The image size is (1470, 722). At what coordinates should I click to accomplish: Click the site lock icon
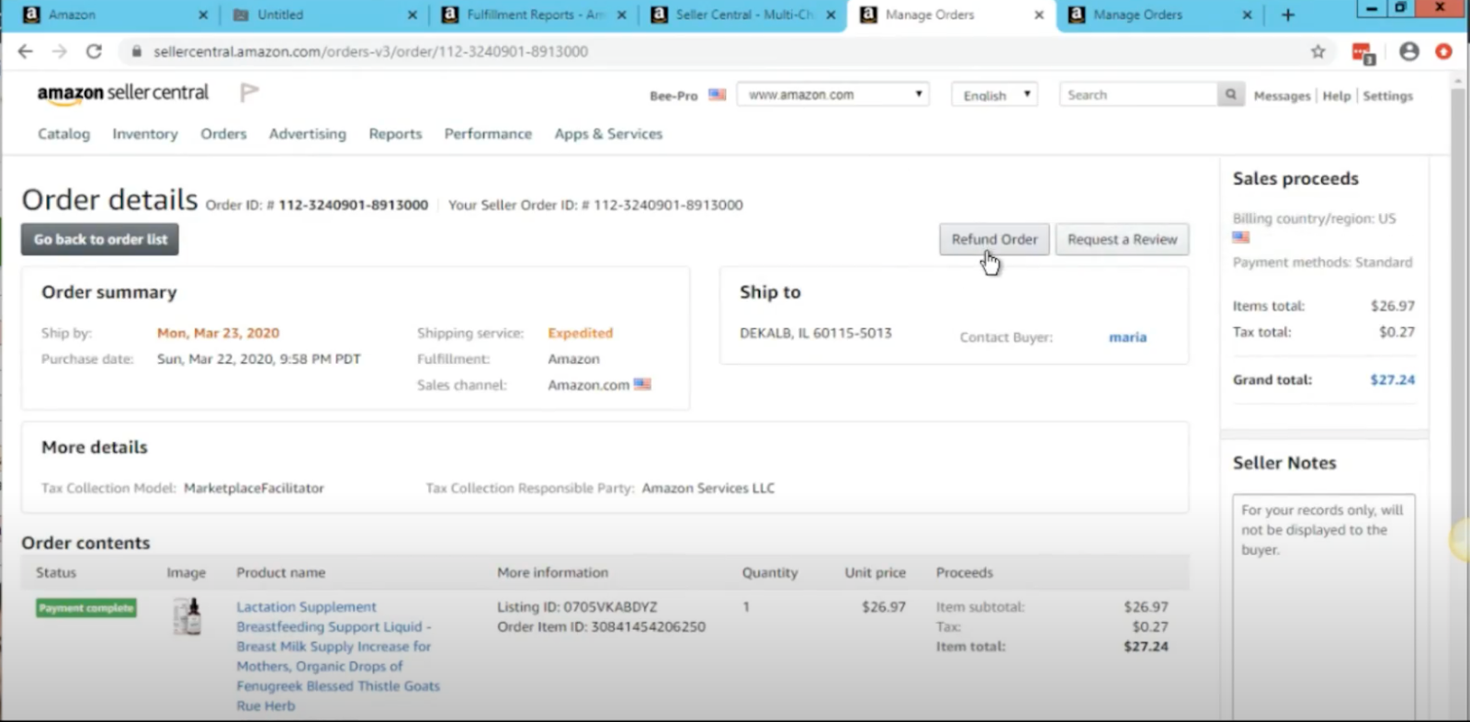point(137,51)
